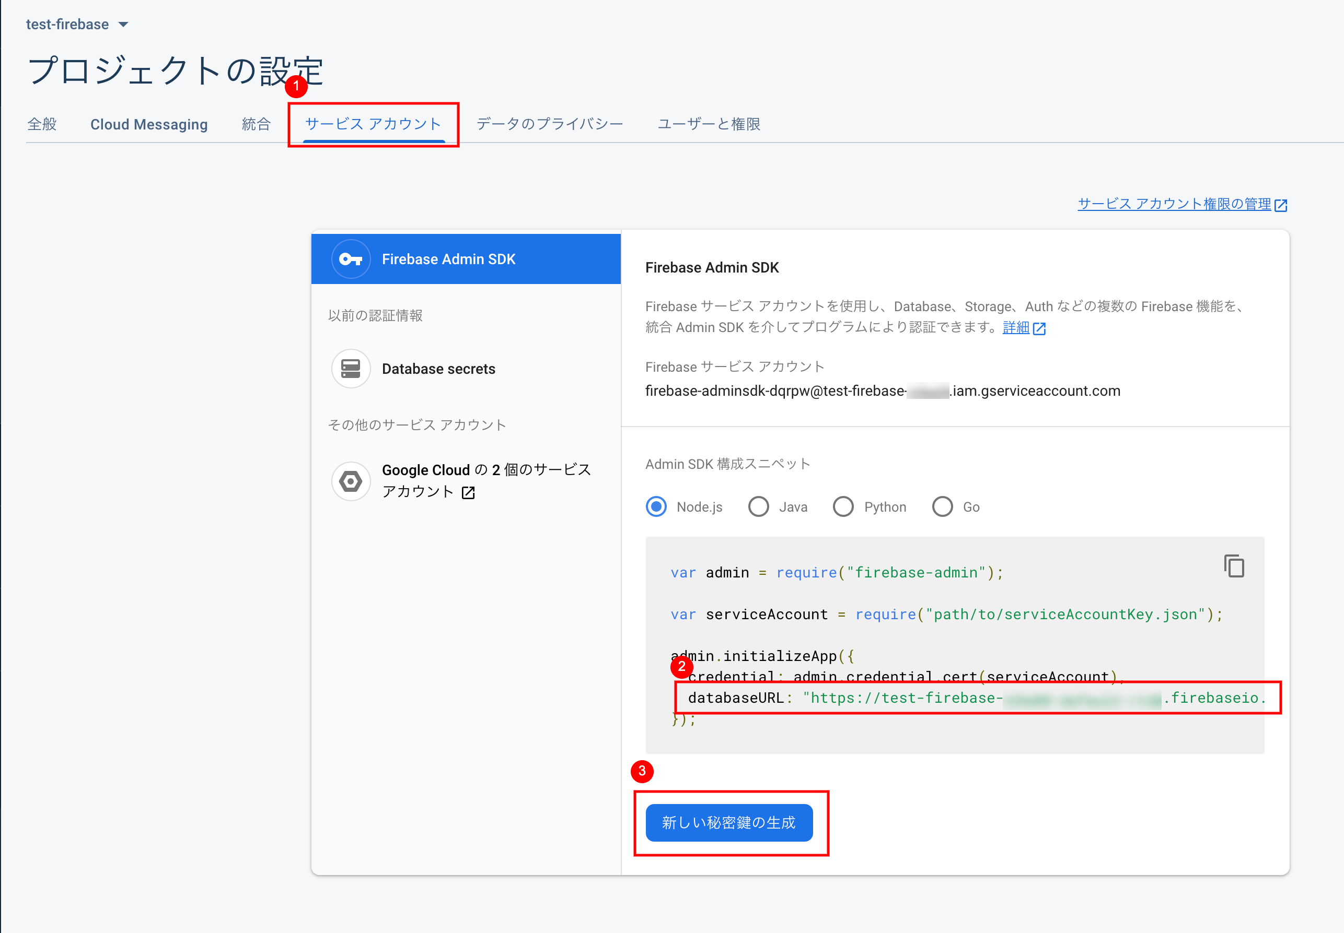This screenshot has height=933, width=1344.
Task: Click the プロジェクトの設定 page heading
Action: [175, 70]
